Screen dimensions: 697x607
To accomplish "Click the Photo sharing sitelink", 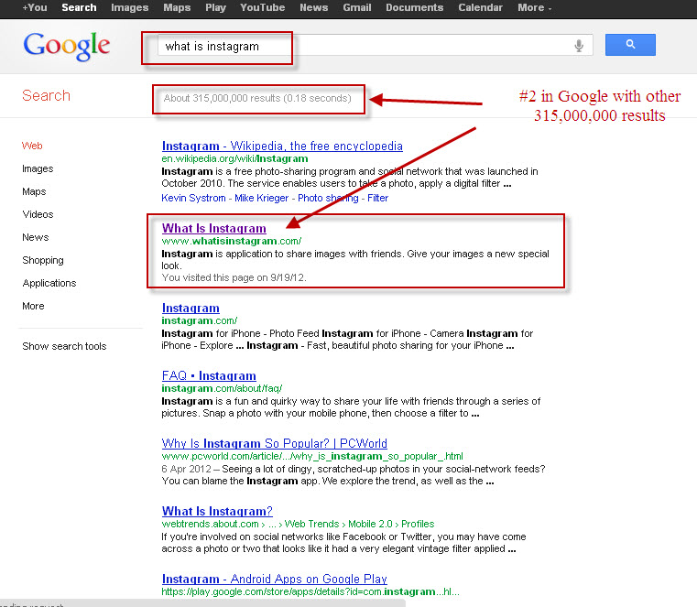I will [328, 198].
